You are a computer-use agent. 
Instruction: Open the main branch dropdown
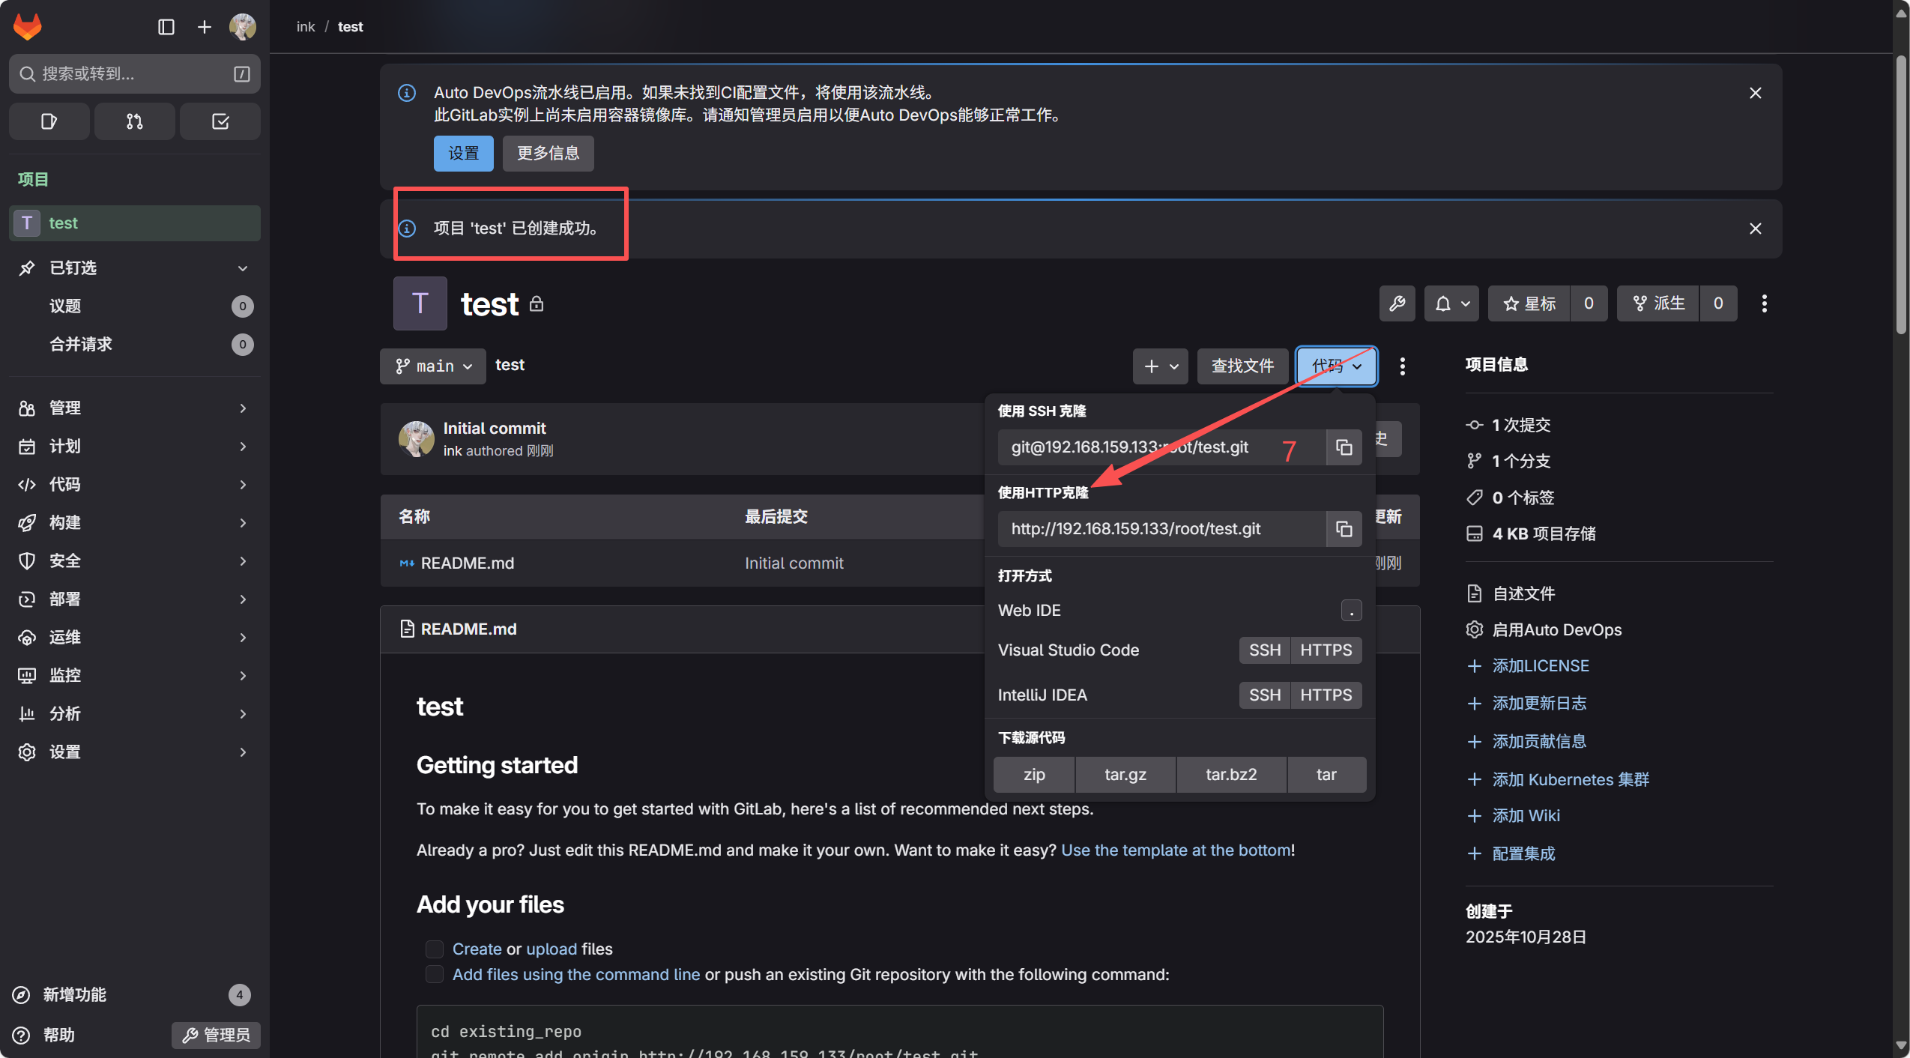coord(433,366)
